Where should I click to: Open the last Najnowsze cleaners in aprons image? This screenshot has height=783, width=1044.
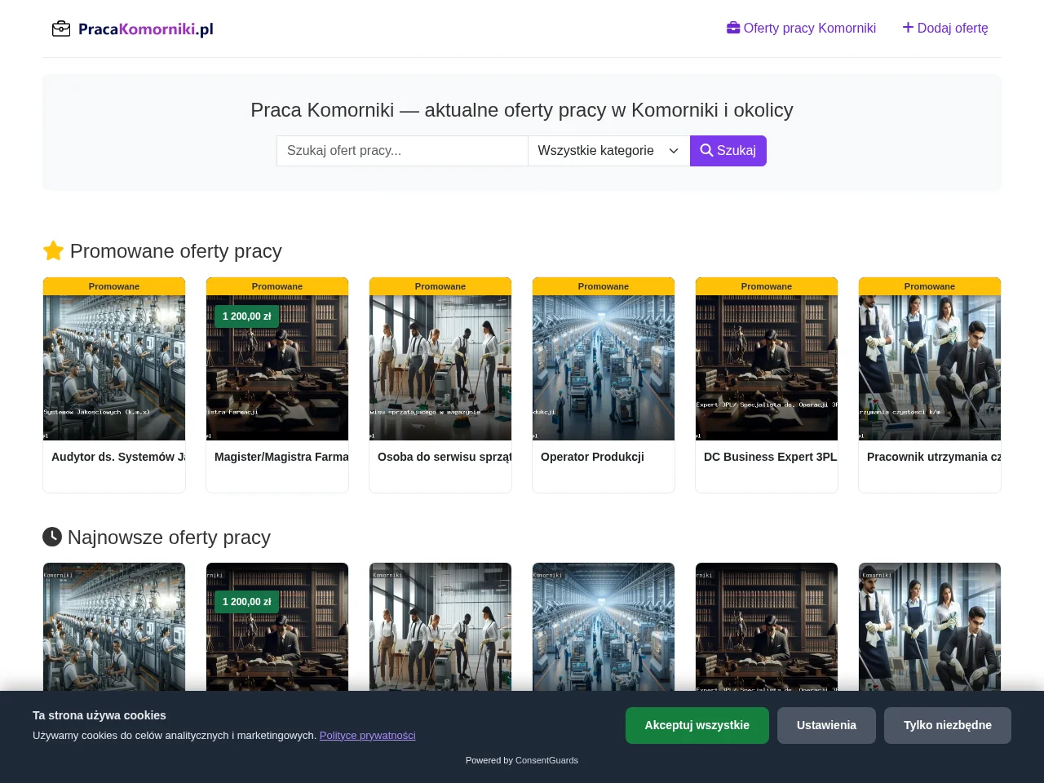click(930, 627)
